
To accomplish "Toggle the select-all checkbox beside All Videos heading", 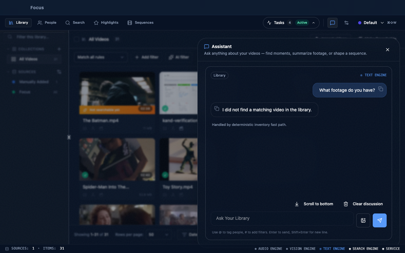I will tap(77, 39).
